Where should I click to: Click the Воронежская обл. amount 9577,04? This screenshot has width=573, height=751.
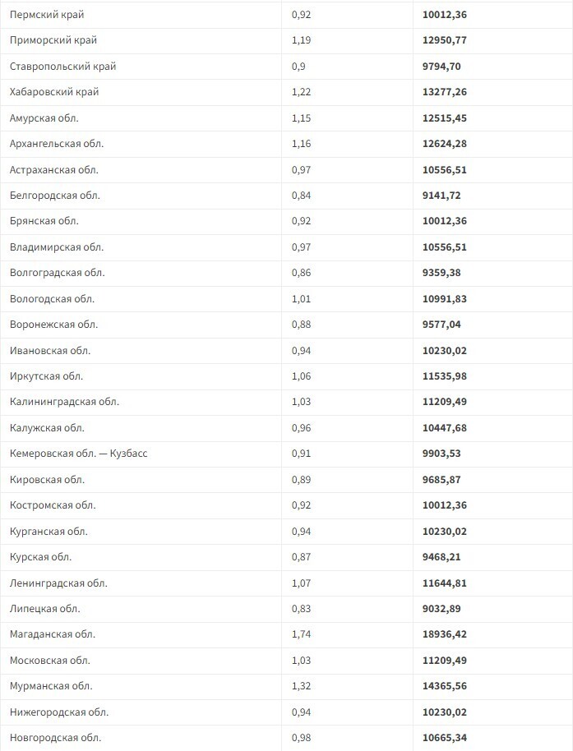point(440,325)
